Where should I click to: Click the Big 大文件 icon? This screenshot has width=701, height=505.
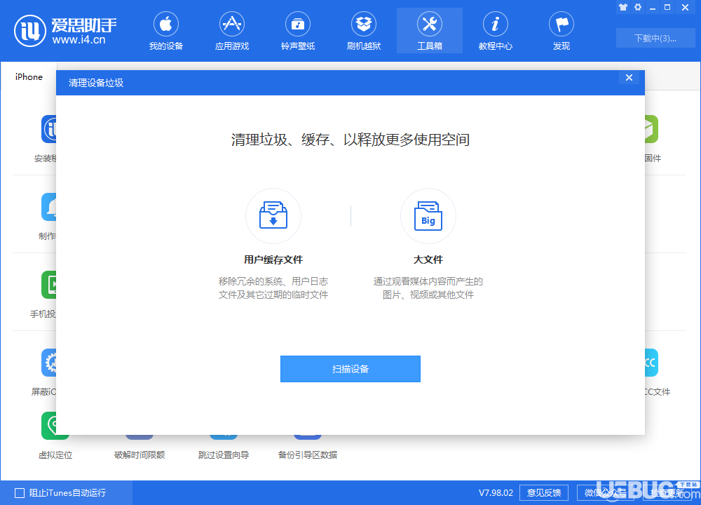[x=428, y=215]
